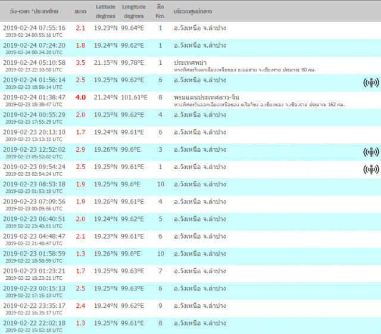Select the last row 2019-02-22 22:02:18

(x=190, y=326)
